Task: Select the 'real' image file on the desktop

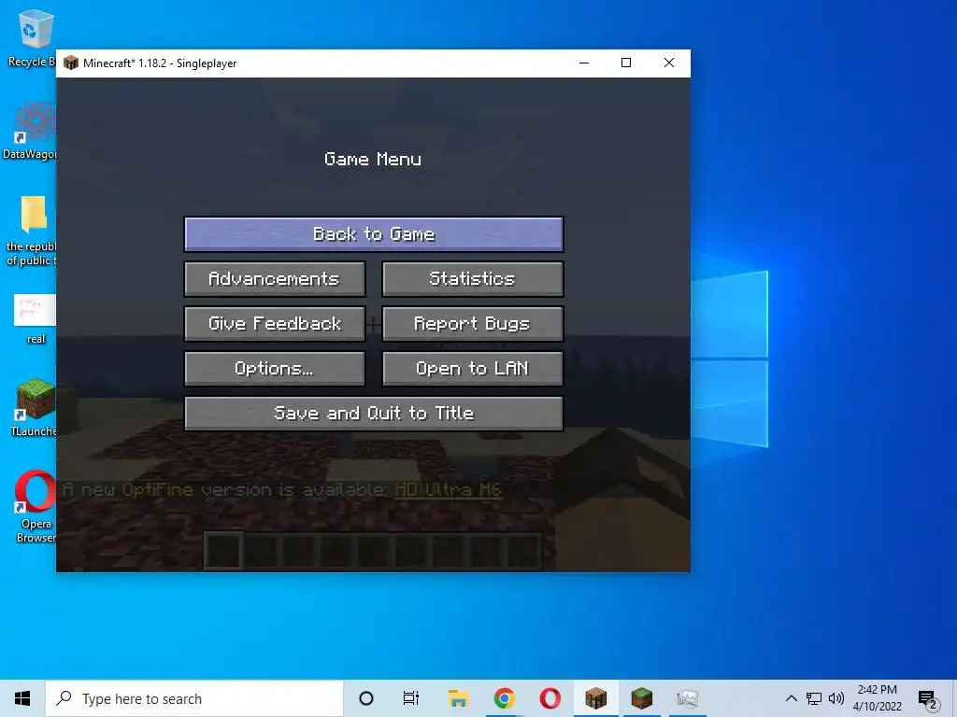Action: (35, 319)
